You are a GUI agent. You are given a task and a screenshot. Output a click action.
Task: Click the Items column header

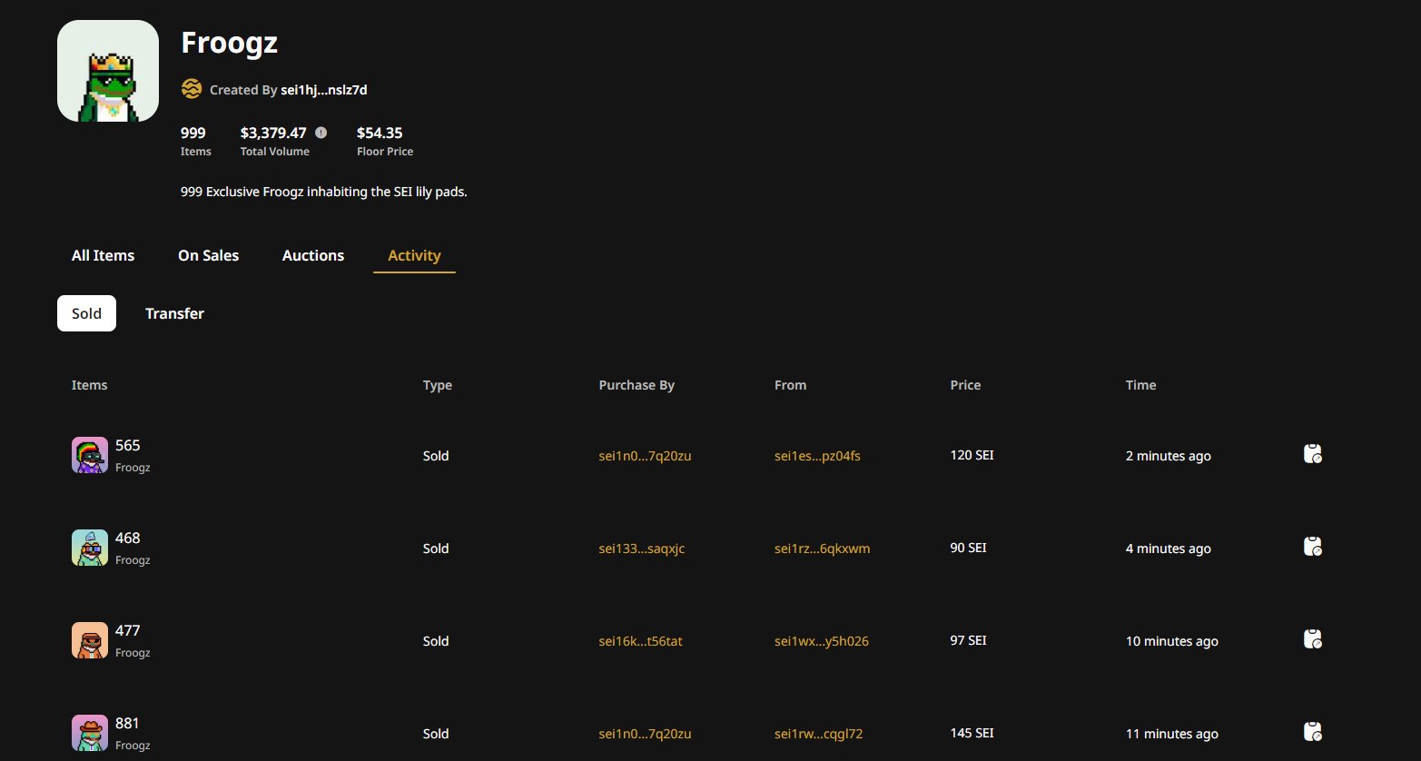point(89,385)
